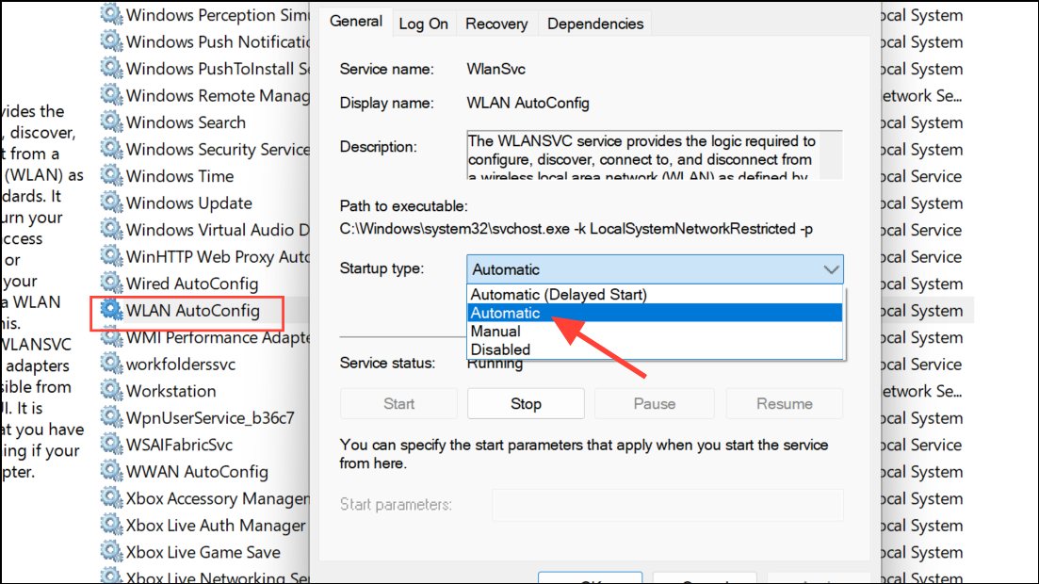Click gear icon beside Xbox Accessory Management
The image size is (1039, 584).
[x=111, y=498]
